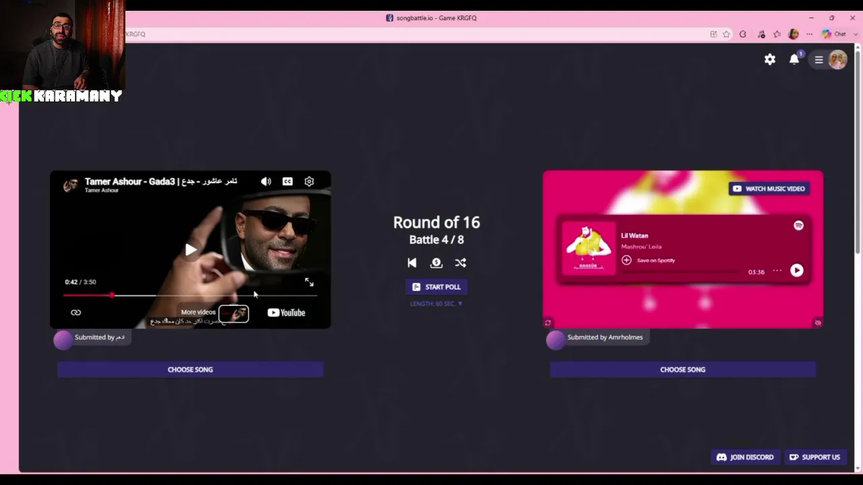This screenshot has width=863, height=485.
Task: Watch the Lil Watan music video
Action: [x=768, y=189]
